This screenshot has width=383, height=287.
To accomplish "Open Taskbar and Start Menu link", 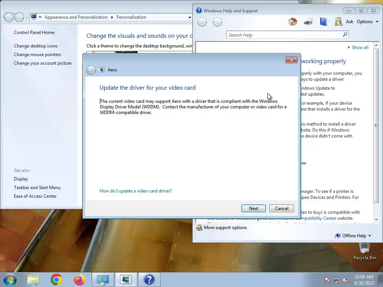I will coord(37,188).
